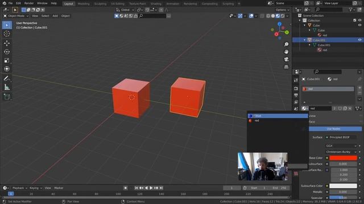Enable wireframe viewport shading
Screen dimensions: 364x204
point(268,16)
